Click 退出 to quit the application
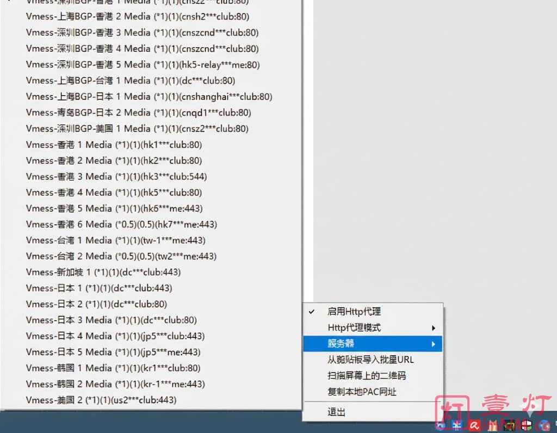This screenshot has width=557, height=433. coord(336,412)
